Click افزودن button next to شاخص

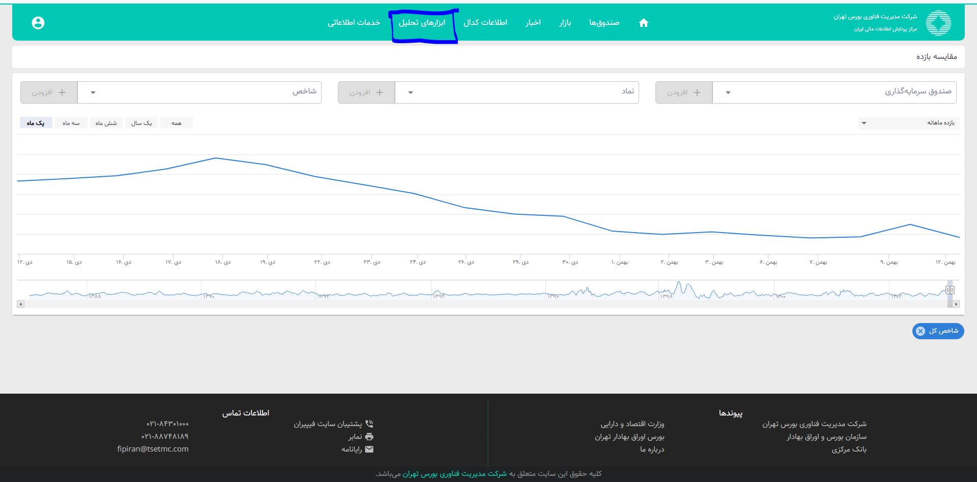click(x=49, y=92)
